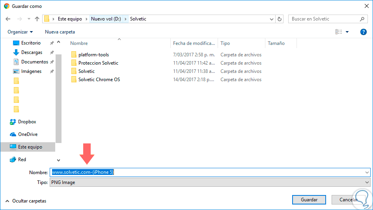The width and height of the screenshot is (373, 210).
Task: Select the Solvetic folder in file list
Action: coord(86,71)
